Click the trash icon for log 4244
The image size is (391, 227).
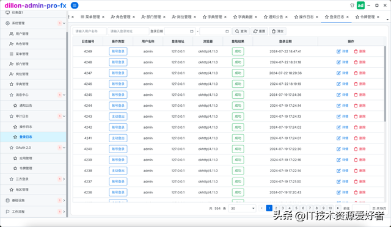[x=356, y=106]
